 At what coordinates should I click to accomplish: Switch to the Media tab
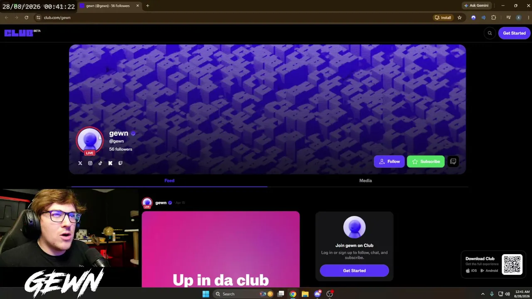coord(366,181)
